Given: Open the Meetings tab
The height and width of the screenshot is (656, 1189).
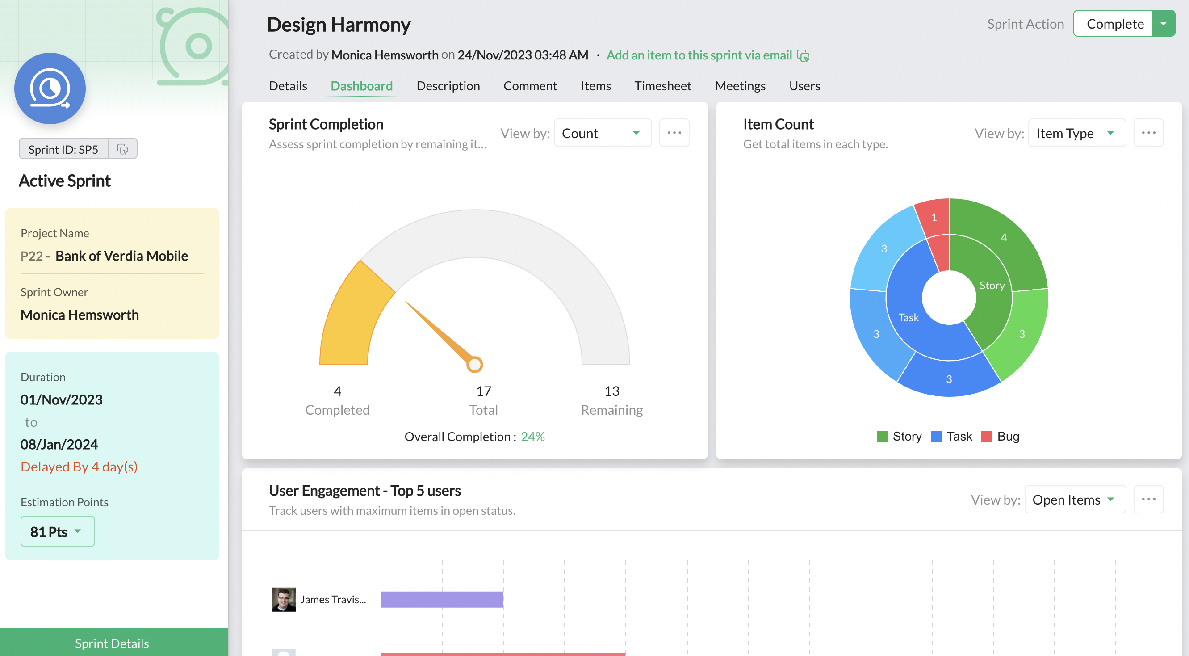Looking at the screenshot, I should click(x=740, y=86).
